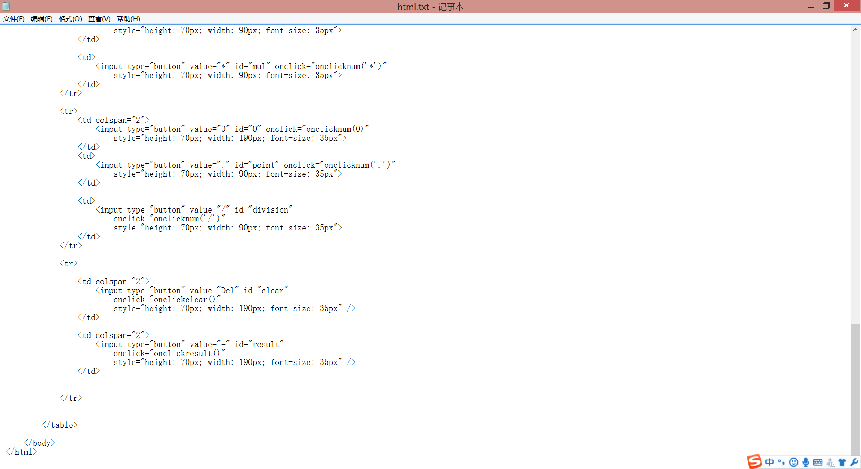Open the soft keyboard from the IME bar
861x469 pixels.
click(818, 462)
